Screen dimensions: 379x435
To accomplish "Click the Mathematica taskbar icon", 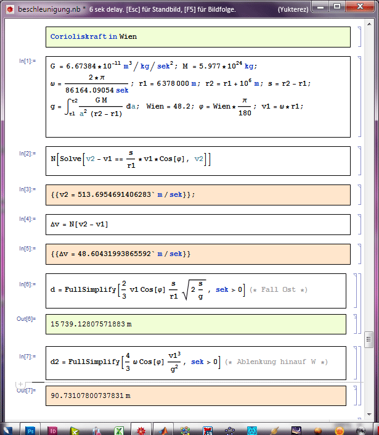I will pos(141,431).
